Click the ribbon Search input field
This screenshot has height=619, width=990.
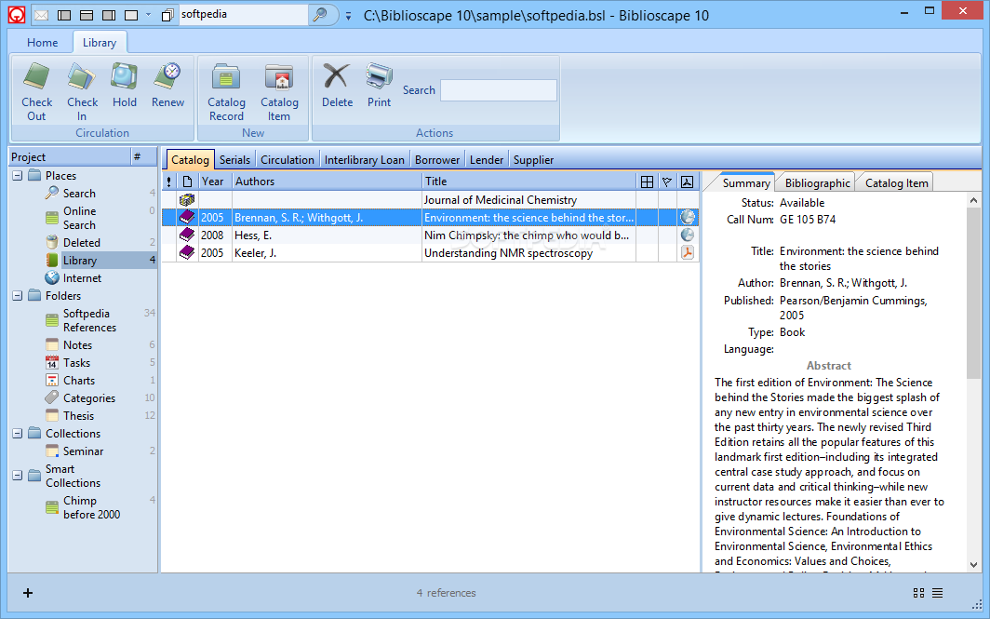pos(498,90)
